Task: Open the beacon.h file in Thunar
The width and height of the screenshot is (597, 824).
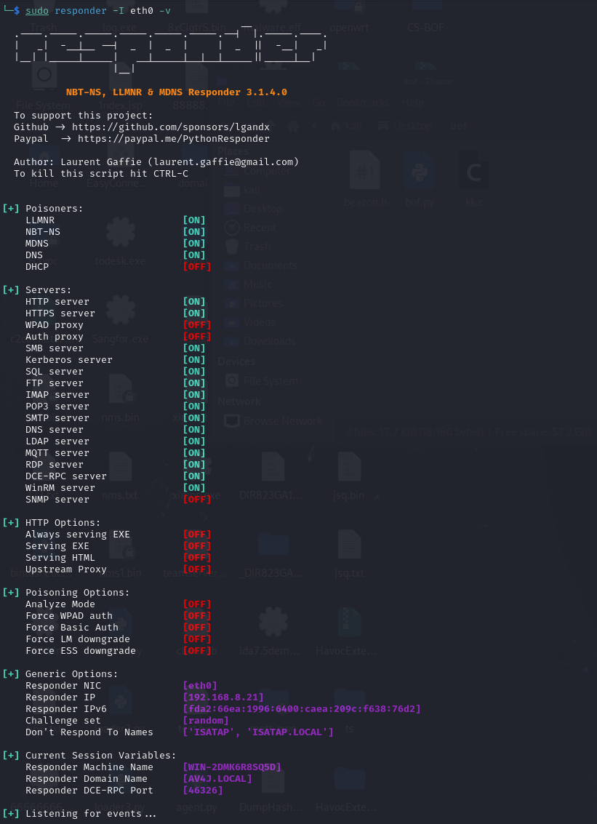Action: [x=365, y=179]
